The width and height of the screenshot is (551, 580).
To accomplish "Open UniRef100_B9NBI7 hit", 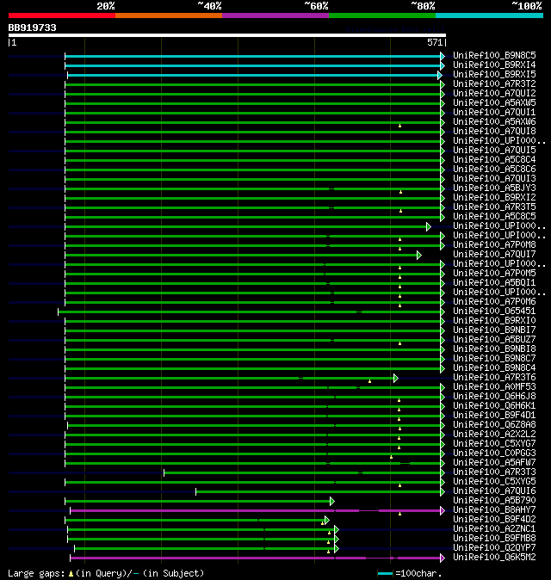I will (x=494, y=330).
